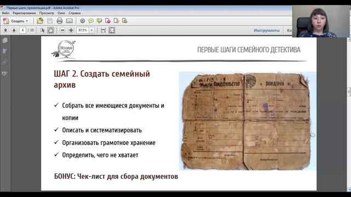Viewport: 351px width, 197px height.
Task: Click the fit width scrolling icon
Action: tap(103, 30)
